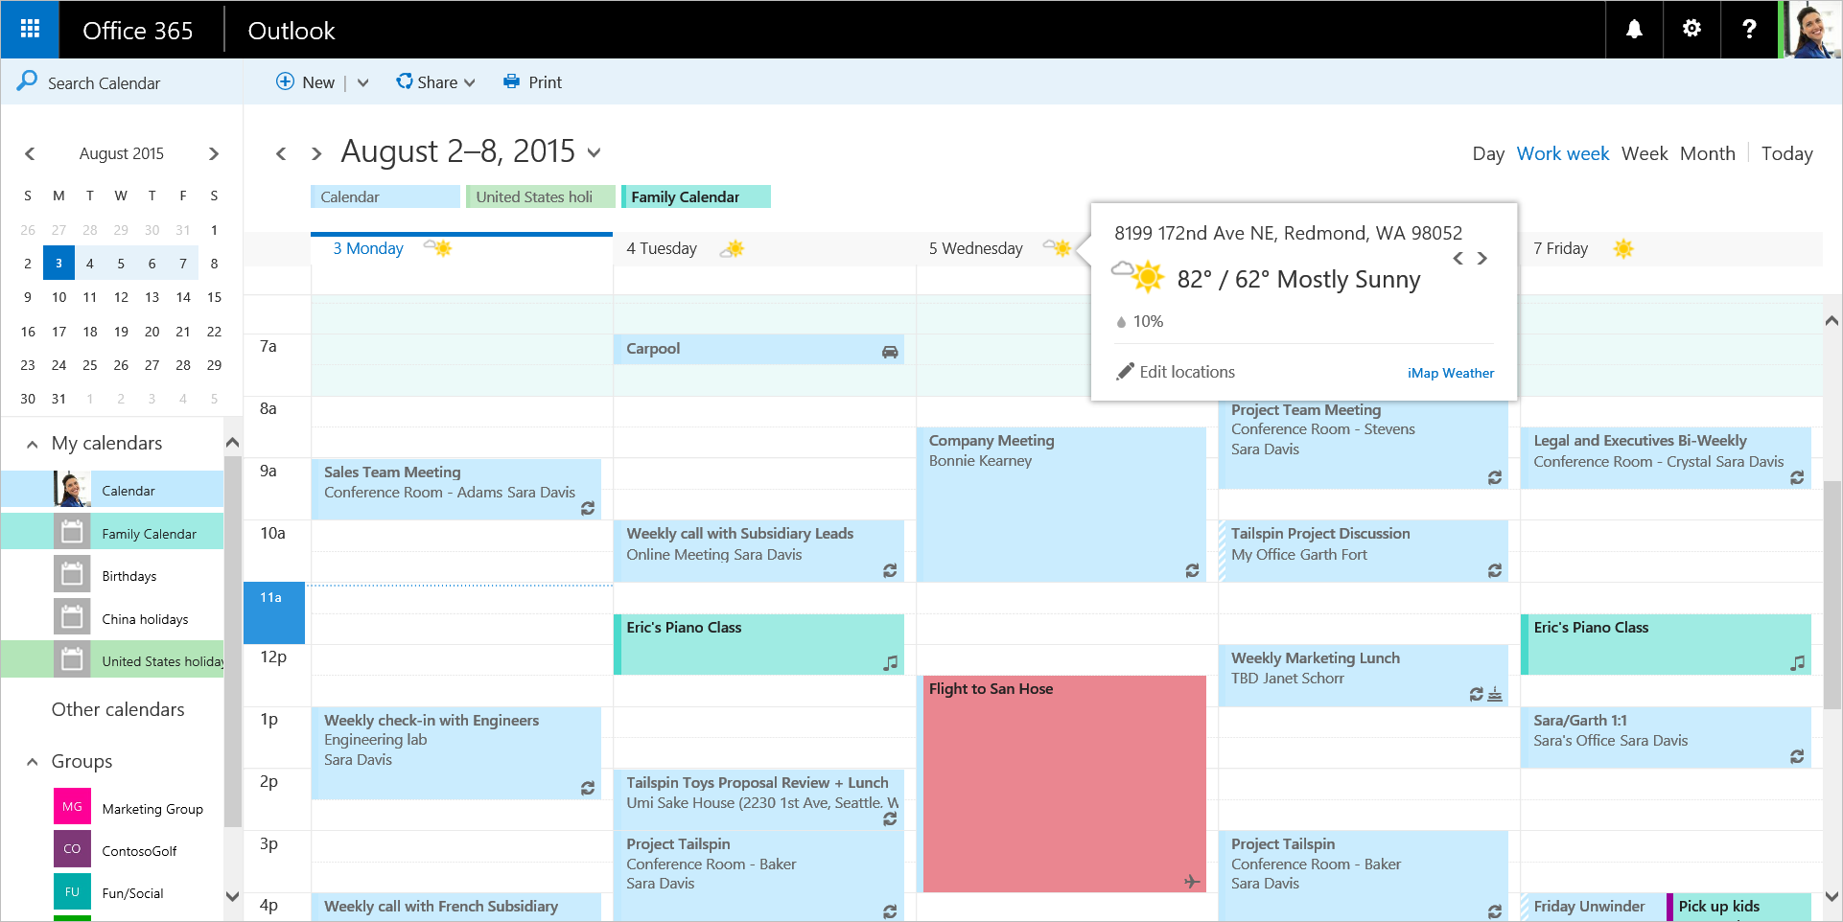Open the Office 365 app launcher grid
The image size is (1843, 922).
coord(30,30)
